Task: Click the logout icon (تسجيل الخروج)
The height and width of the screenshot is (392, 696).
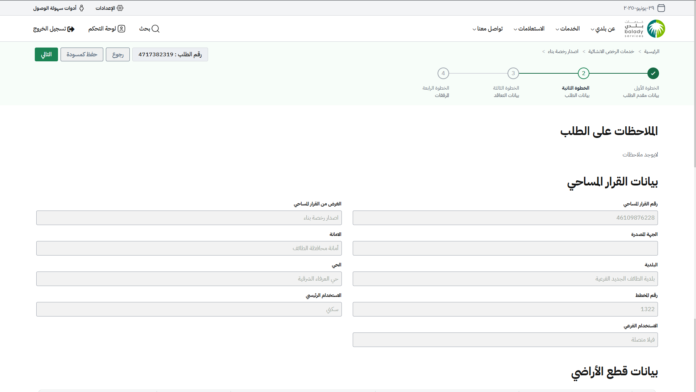Action: (x=71, y=29)
